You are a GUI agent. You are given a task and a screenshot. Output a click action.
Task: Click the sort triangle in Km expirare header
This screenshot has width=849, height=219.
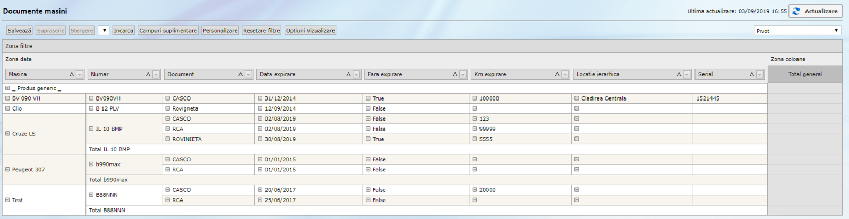pos(557,75)
